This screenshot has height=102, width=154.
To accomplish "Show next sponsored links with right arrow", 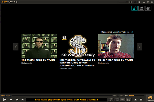I will (139, 47).
